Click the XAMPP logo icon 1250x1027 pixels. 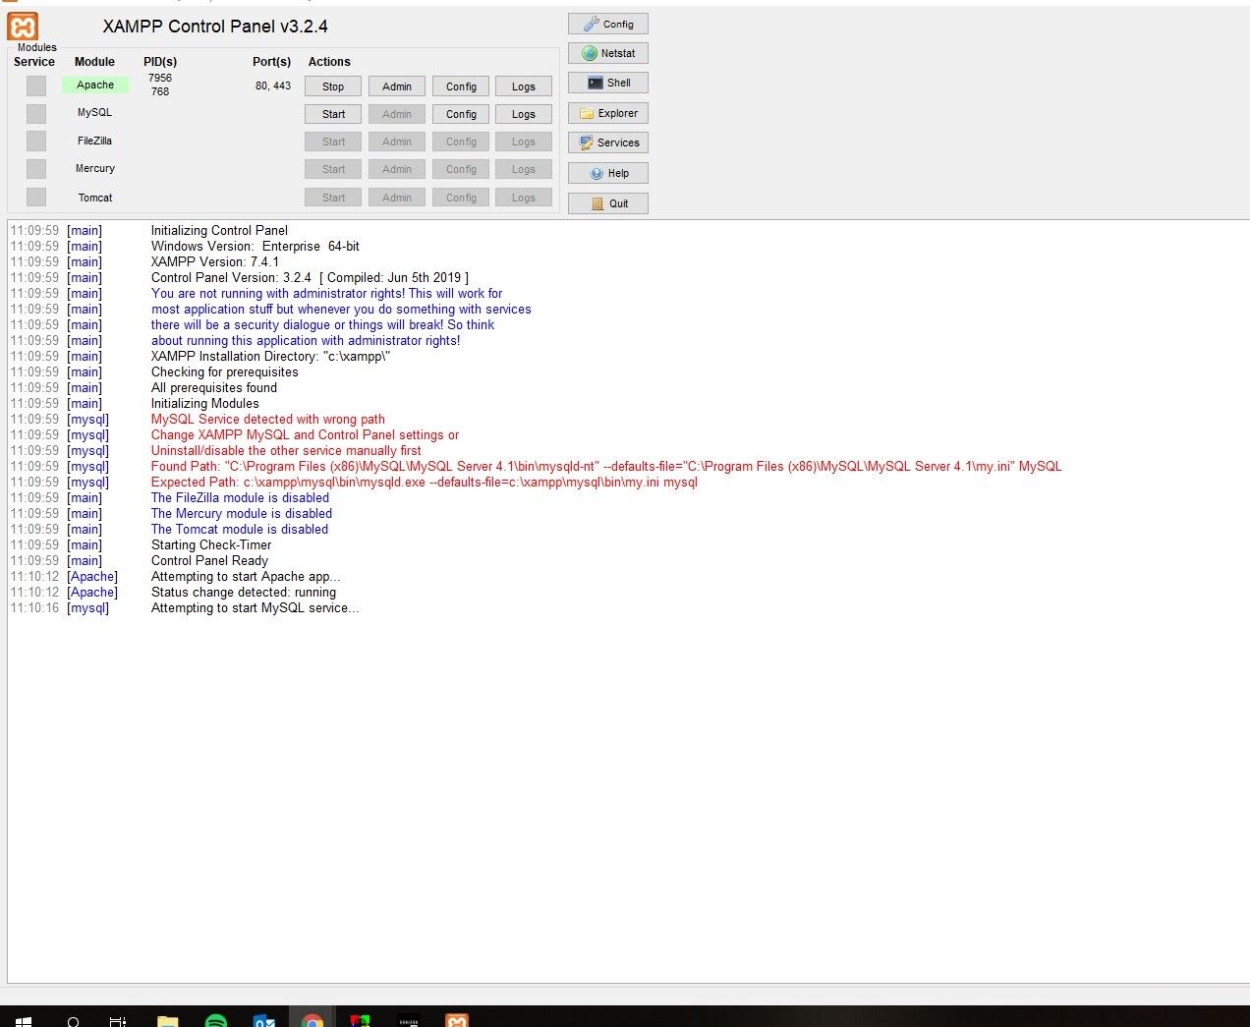click(x=24, y=27)
